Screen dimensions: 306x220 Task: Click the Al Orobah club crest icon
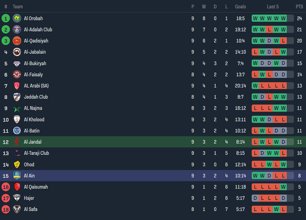(x=17, y=18)
